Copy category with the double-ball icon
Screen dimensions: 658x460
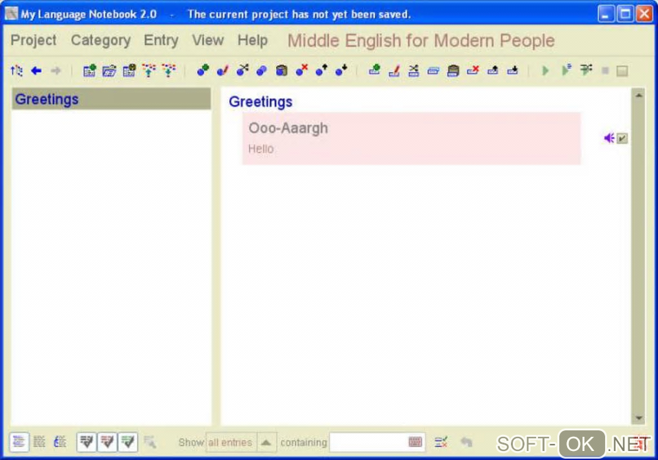pyautogui.click(x=262, y=70)
